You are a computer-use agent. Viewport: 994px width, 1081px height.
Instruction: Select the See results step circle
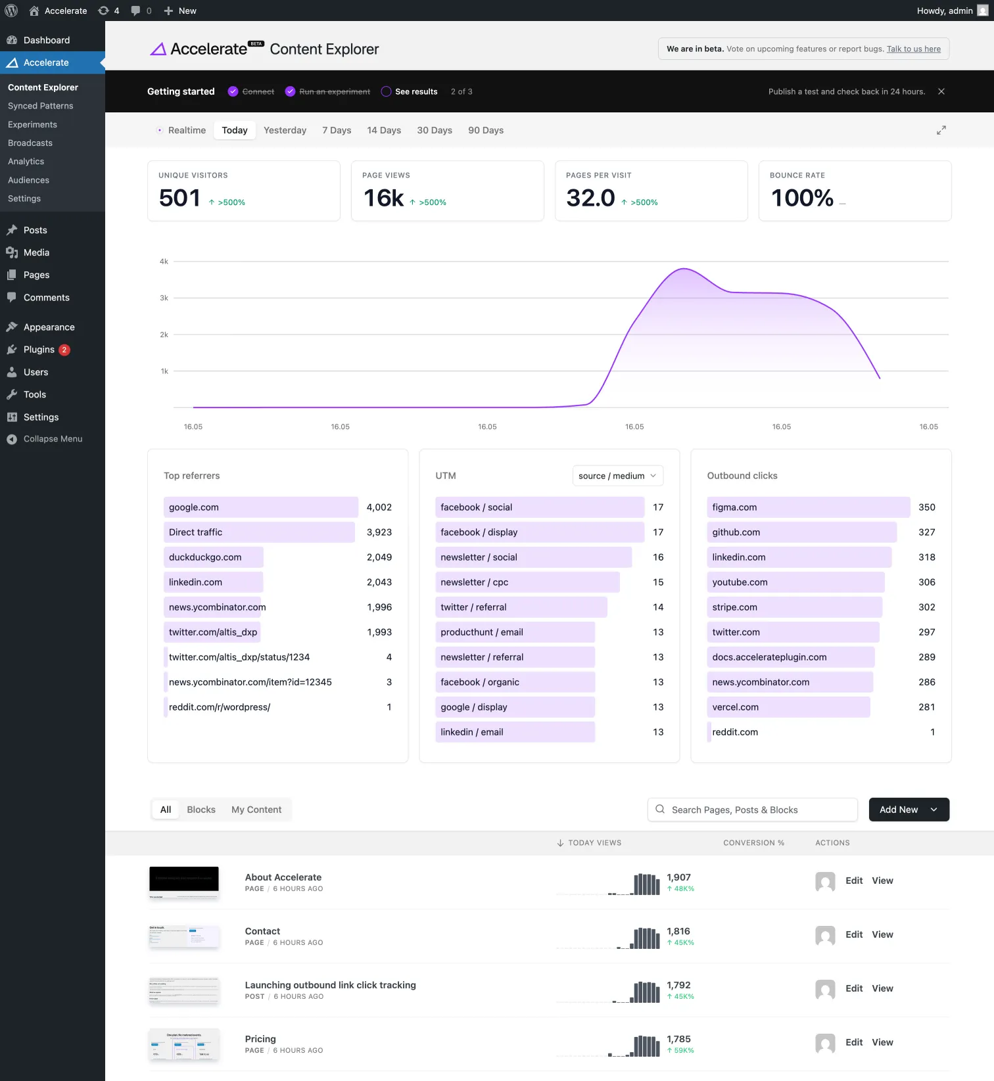pyautogui.click(x=386, y=91)
